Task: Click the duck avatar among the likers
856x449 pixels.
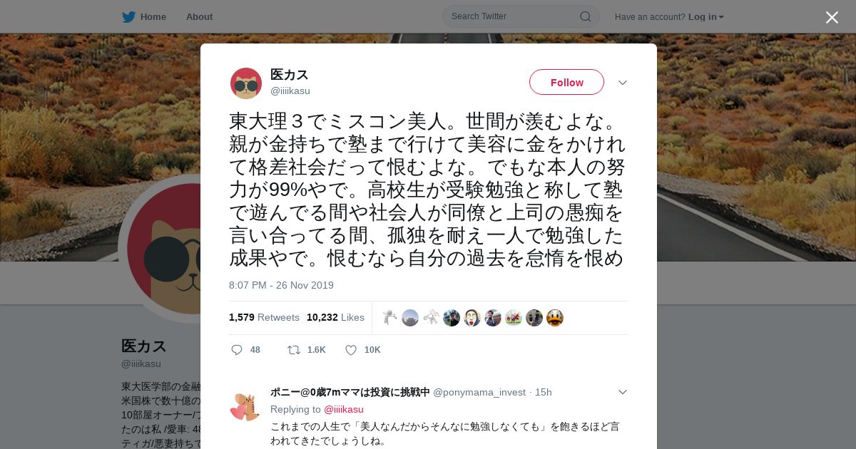Action: point(555,318)
